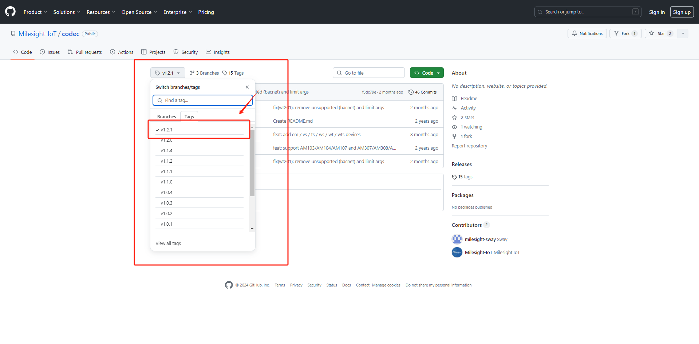Select tag v1.0.2
This screenshot has width=699, height=344.
pyautogui.click(x=200, y=213)
